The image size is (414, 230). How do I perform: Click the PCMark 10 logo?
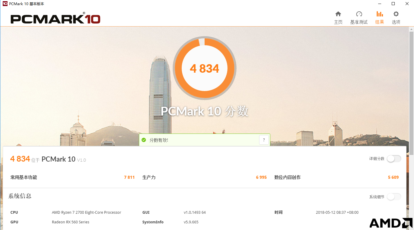tap(55, 19)
